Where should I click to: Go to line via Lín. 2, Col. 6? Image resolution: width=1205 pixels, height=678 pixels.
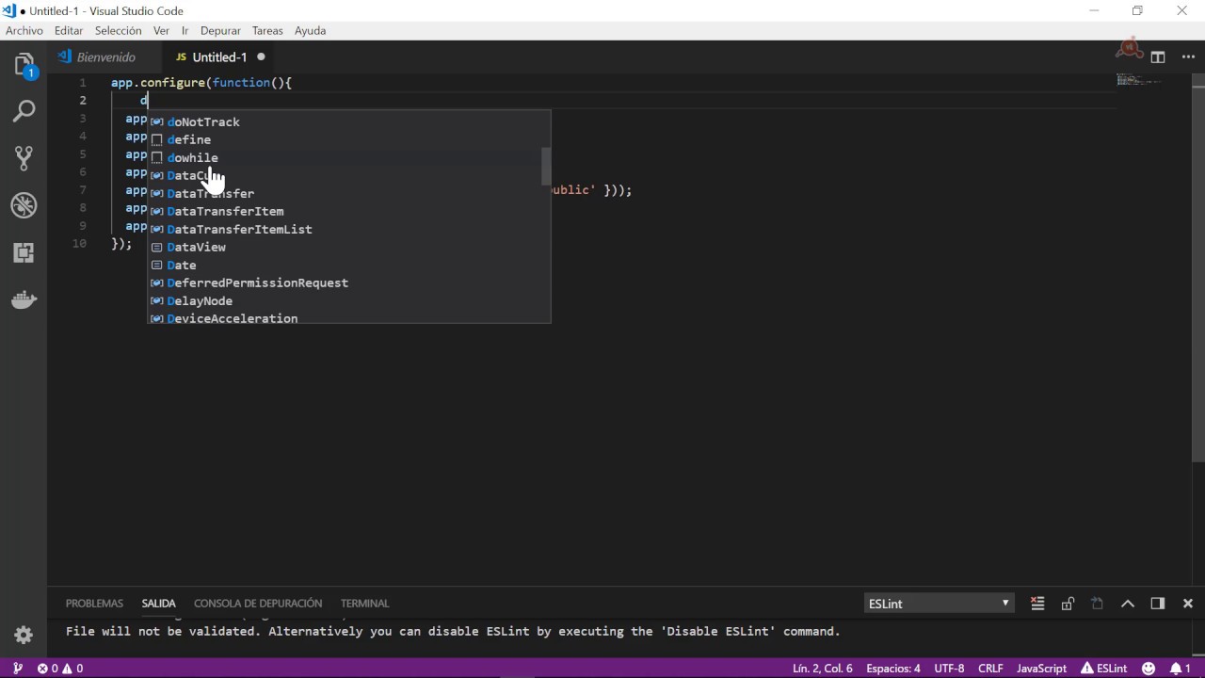[823, 669]
